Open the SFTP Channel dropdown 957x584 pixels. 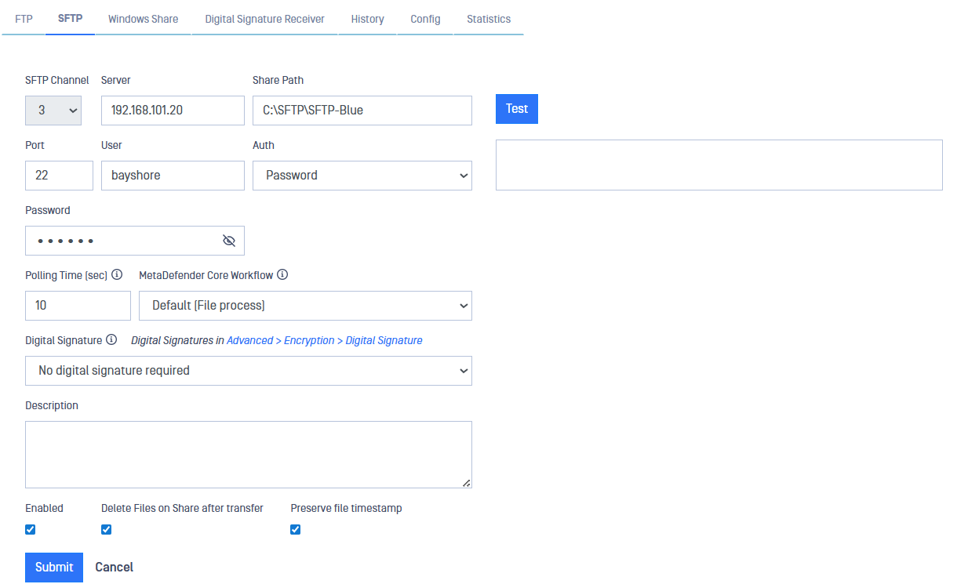point(53,111)
